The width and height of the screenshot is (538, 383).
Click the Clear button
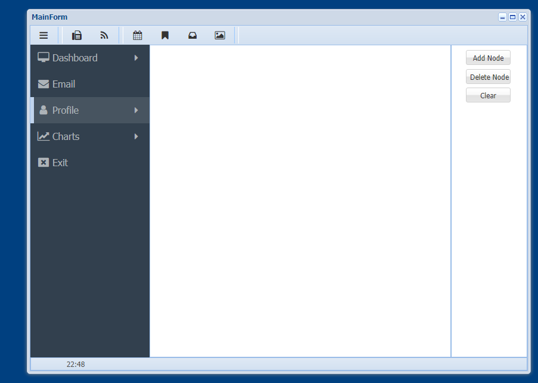pyautogui.click(x=488, y=95)
